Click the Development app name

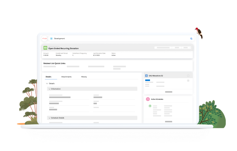coord(59,39)
